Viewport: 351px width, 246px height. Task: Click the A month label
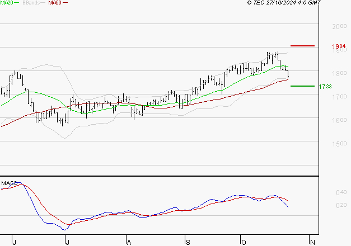129,243
